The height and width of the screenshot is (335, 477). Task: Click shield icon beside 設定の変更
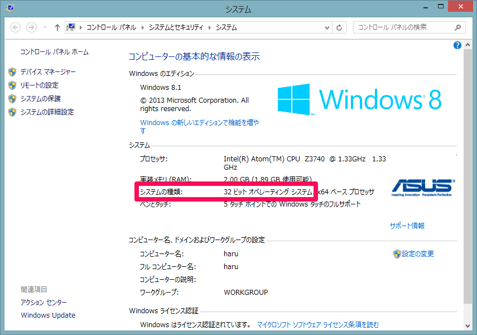tap(397, 254)
